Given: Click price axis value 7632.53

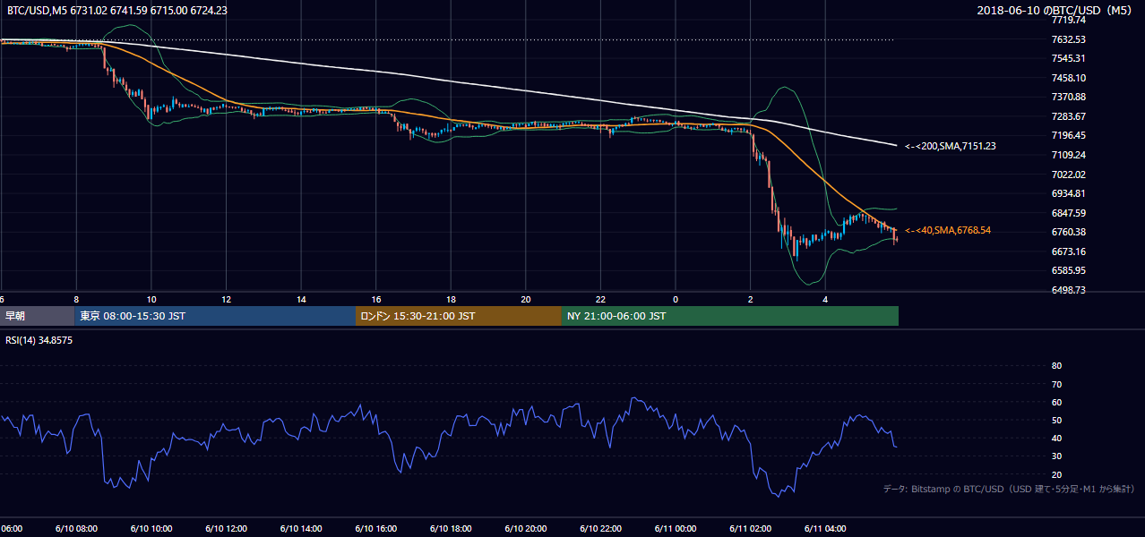Looking at the screenshot, I should [x=1069, y=39].
